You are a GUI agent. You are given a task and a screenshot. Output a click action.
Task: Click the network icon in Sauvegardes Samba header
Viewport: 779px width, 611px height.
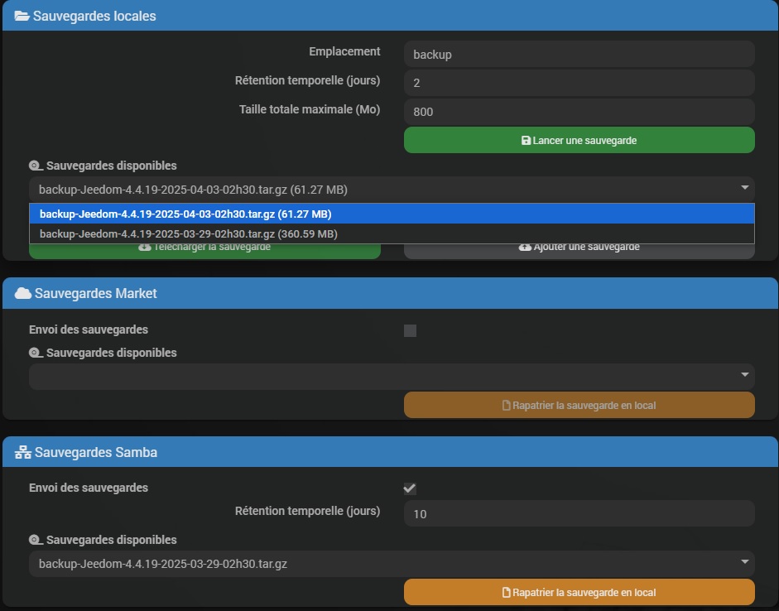23,452
